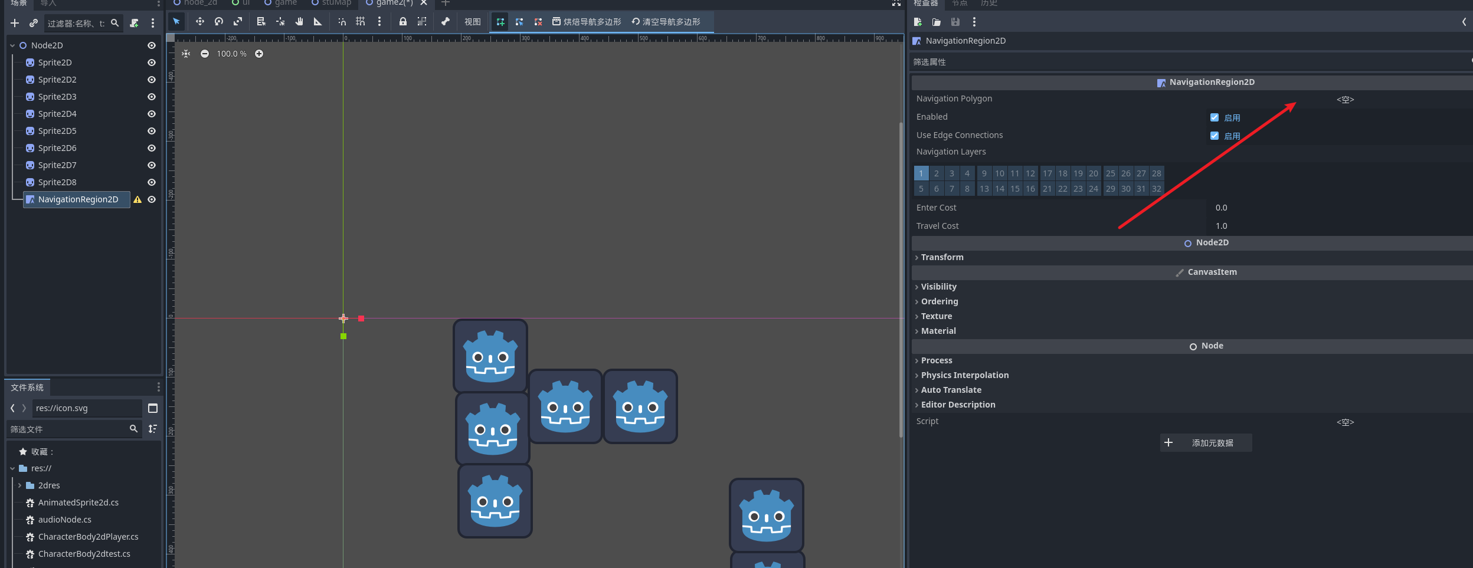Activate the Scale Mode tool
1473x568 pixels.
[238, 22]
